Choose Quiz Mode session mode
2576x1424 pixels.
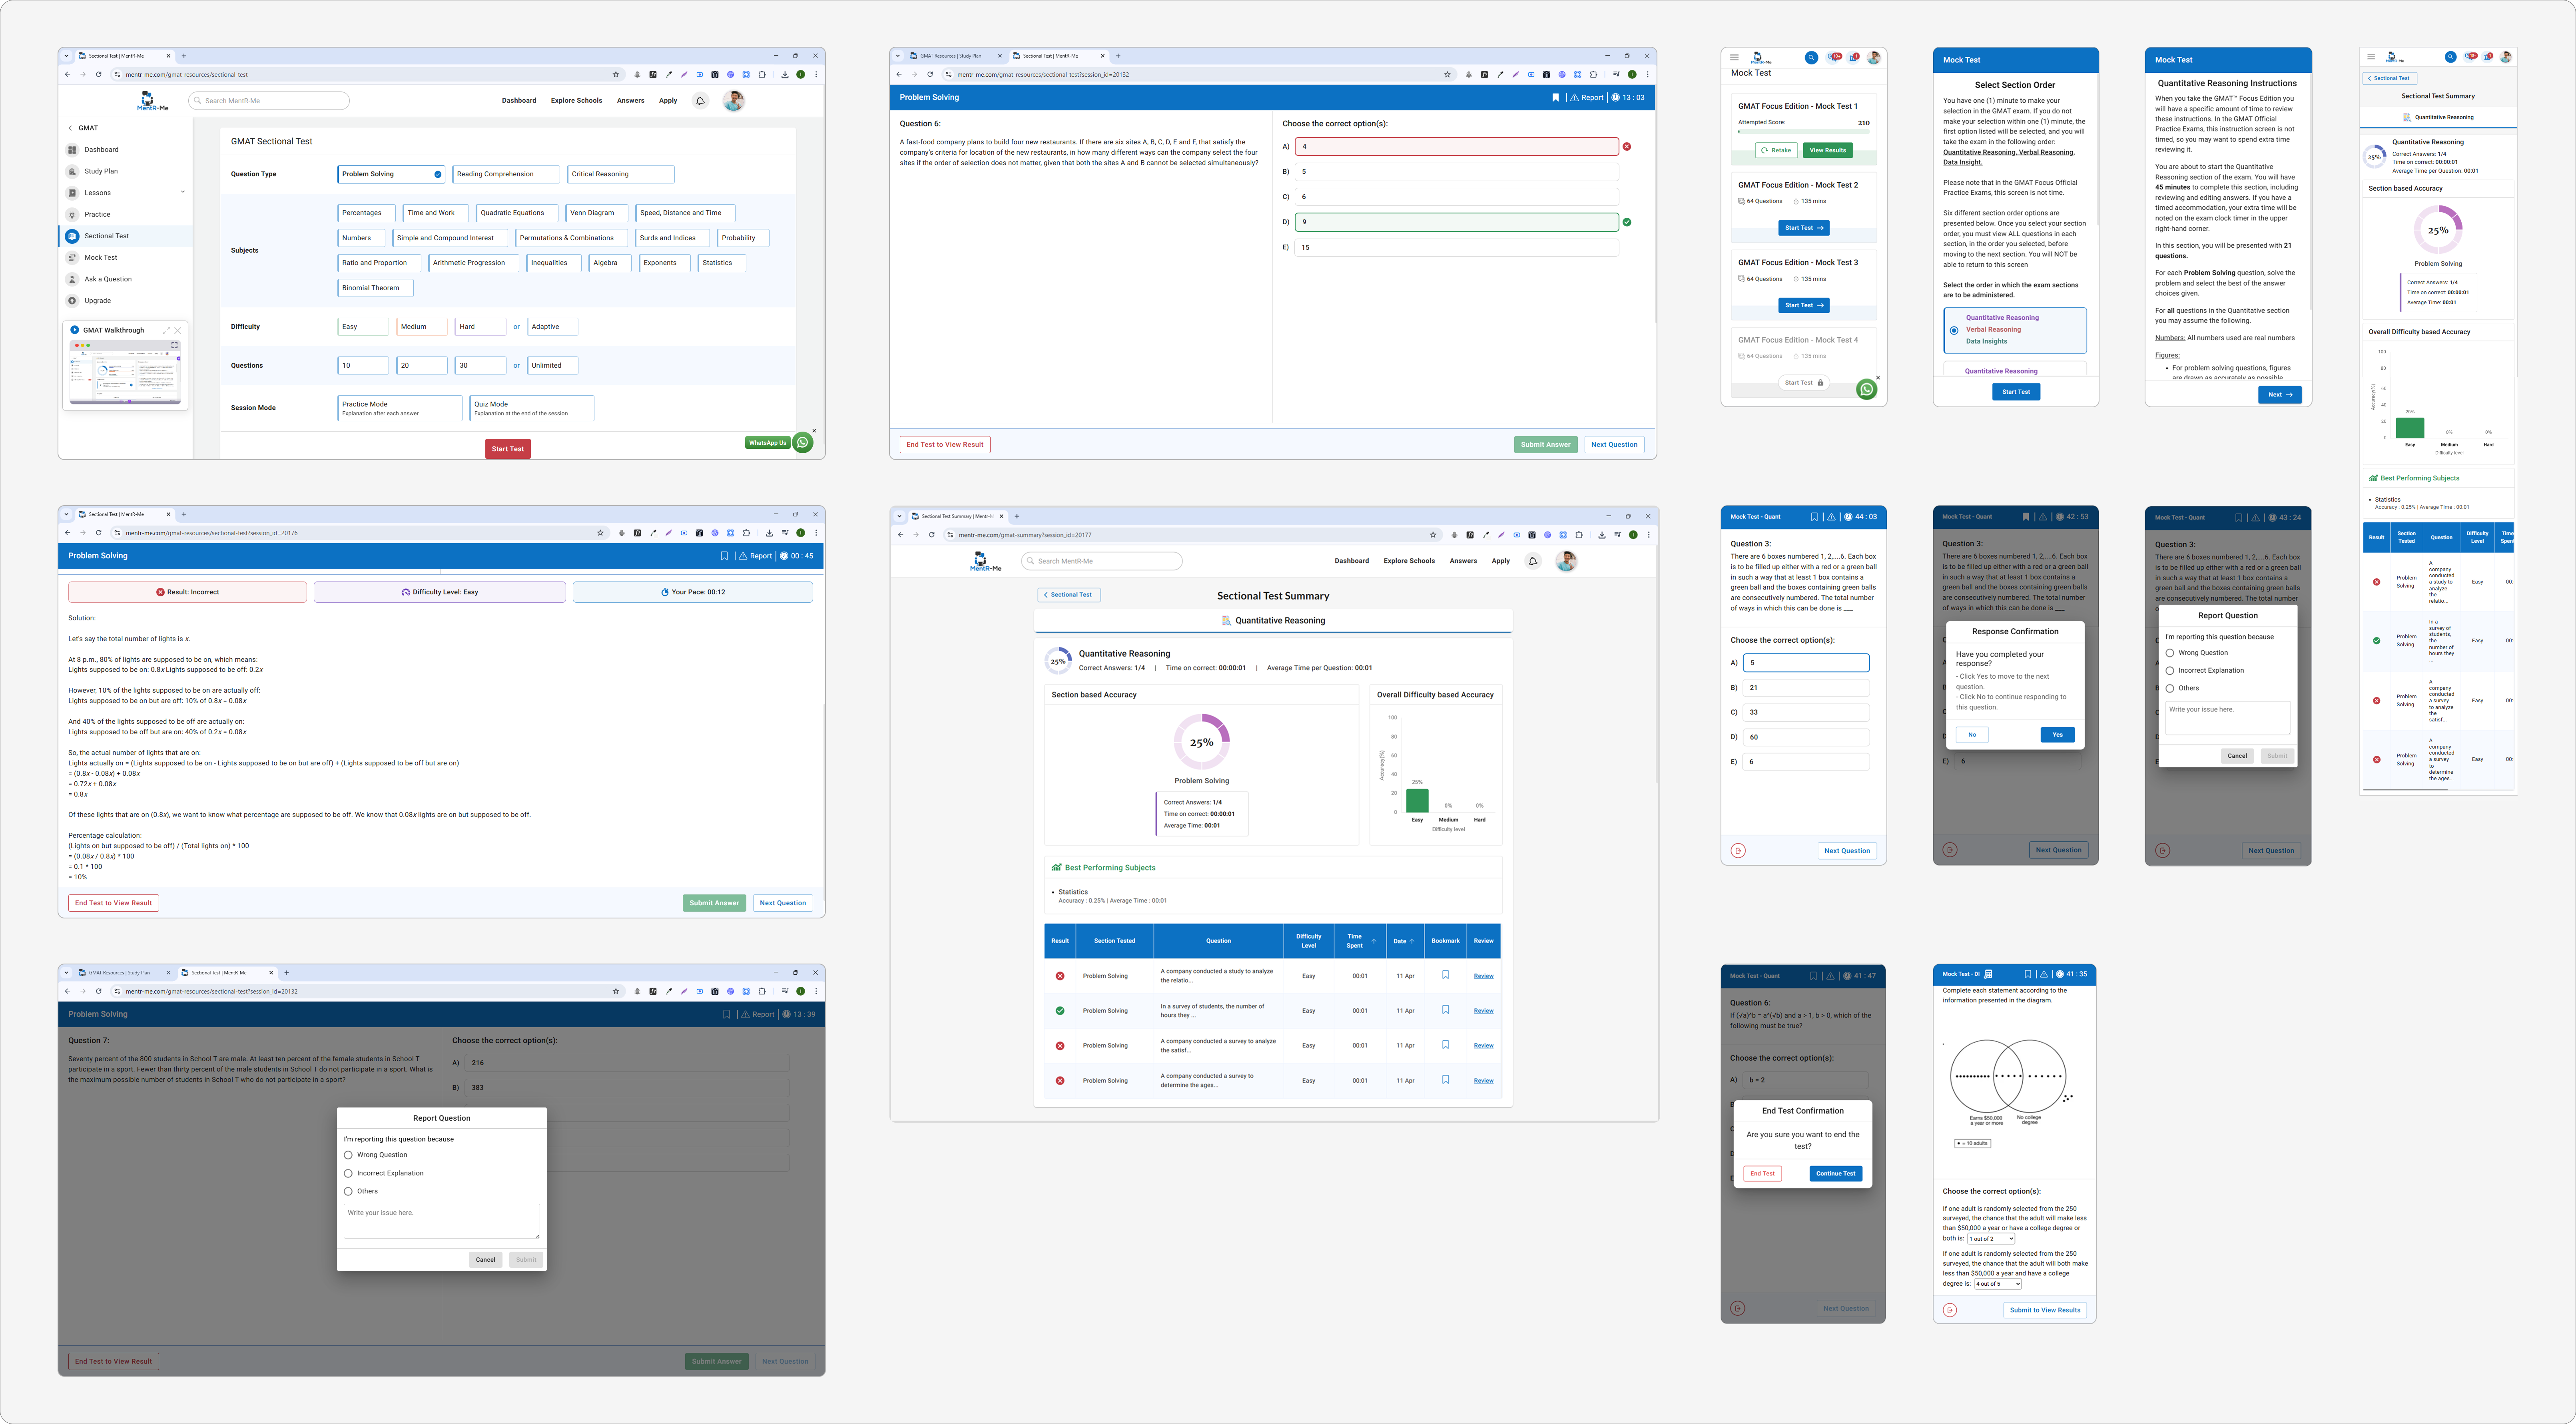tap(532, 408)
